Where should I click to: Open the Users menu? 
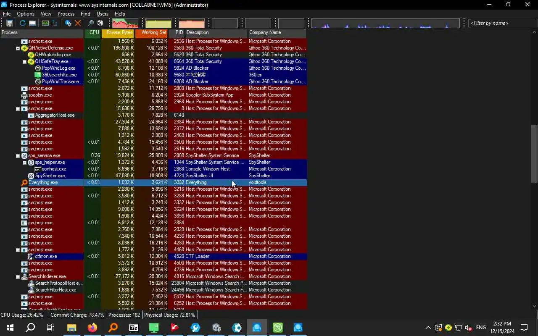103,14
